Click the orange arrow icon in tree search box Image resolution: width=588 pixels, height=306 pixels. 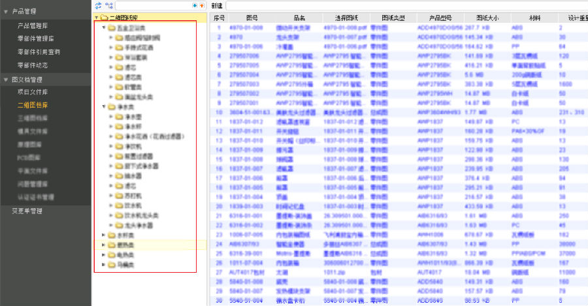[x=201, y=5]
